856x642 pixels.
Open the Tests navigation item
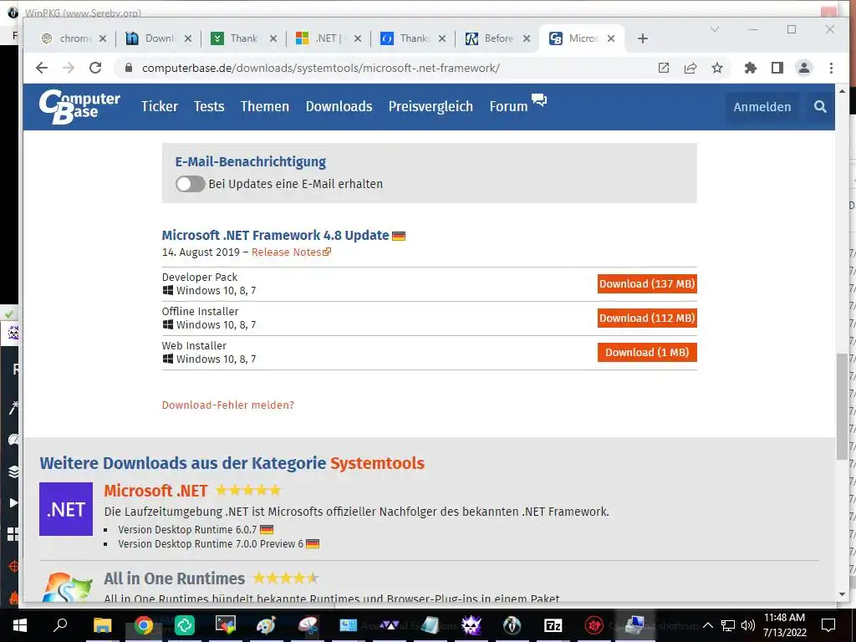coord(209,106)
